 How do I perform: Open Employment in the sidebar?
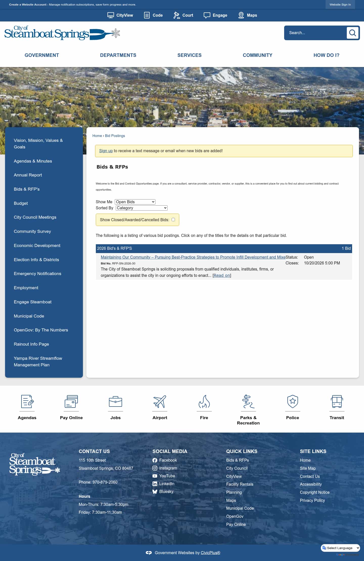(26, 288)
